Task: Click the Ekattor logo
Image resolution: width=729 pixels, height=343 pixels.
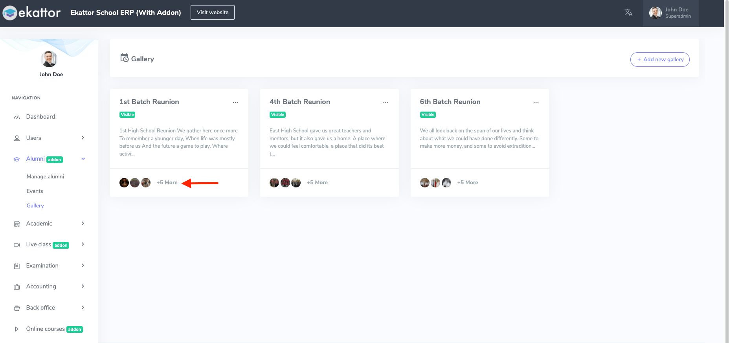Action: point(32,13)
